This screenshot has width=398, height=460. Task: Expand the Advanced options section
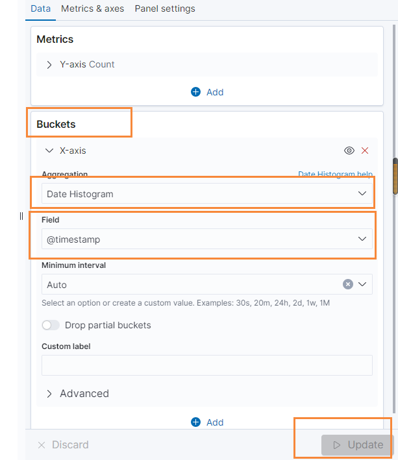(x=49, y=394)
